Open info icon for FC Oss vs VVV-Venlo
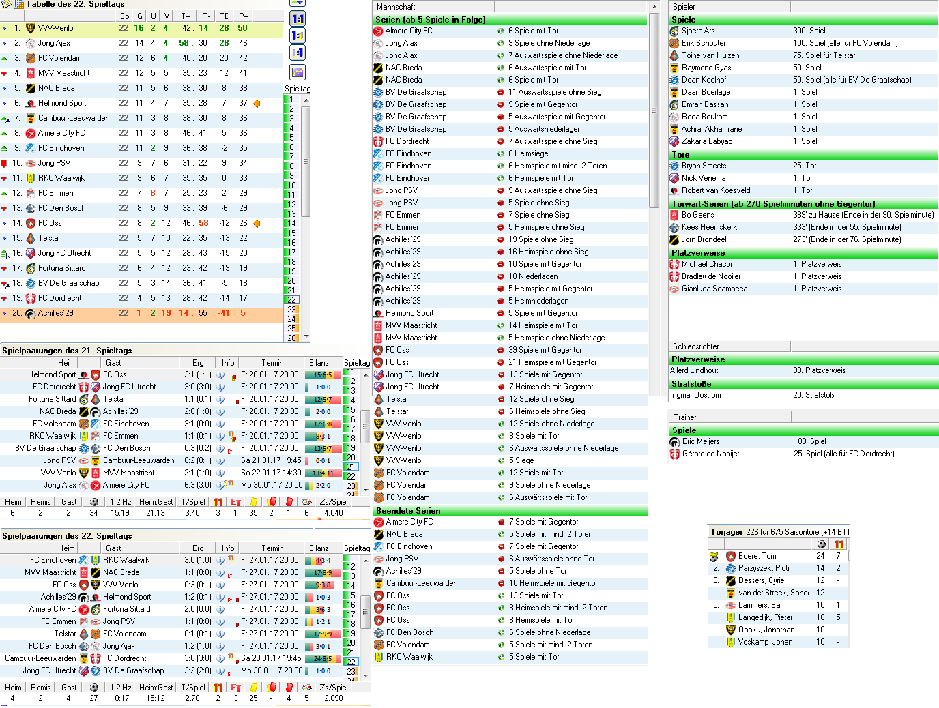Screen dimensions: 939x708 [x=221, y=585]
